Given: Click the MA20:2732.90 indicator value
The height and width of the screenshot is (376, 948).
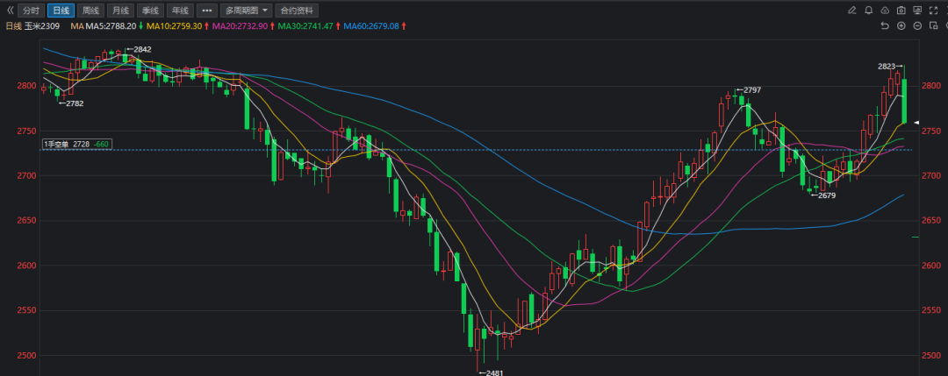Looking at the screenshot, I should [x=240, y=26].
